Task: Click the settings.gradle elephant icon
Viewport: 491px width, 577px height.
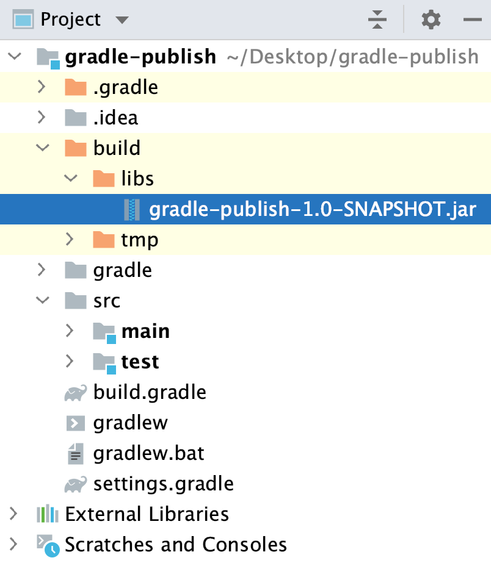Action: (x=76, y=485)
